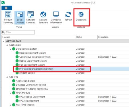This screenshot has height=107, width=129.
Task: Focus the Filter text box
Action: (18, 32)
